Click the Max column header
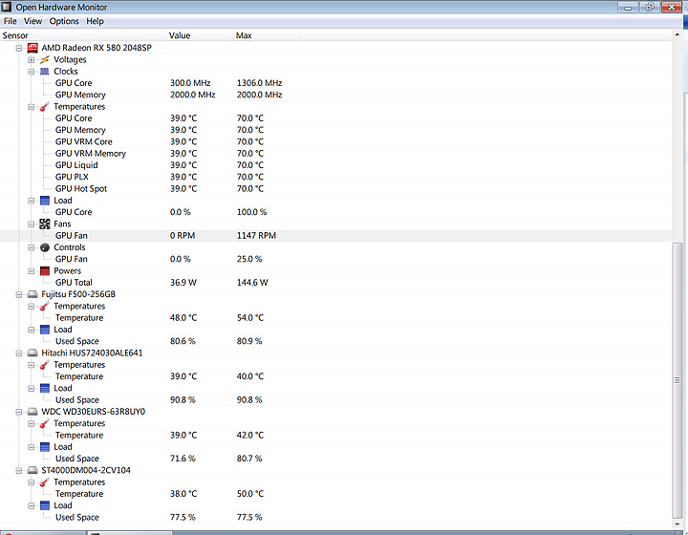The height and width of the screenshot is (535, 688). point(267,35)
